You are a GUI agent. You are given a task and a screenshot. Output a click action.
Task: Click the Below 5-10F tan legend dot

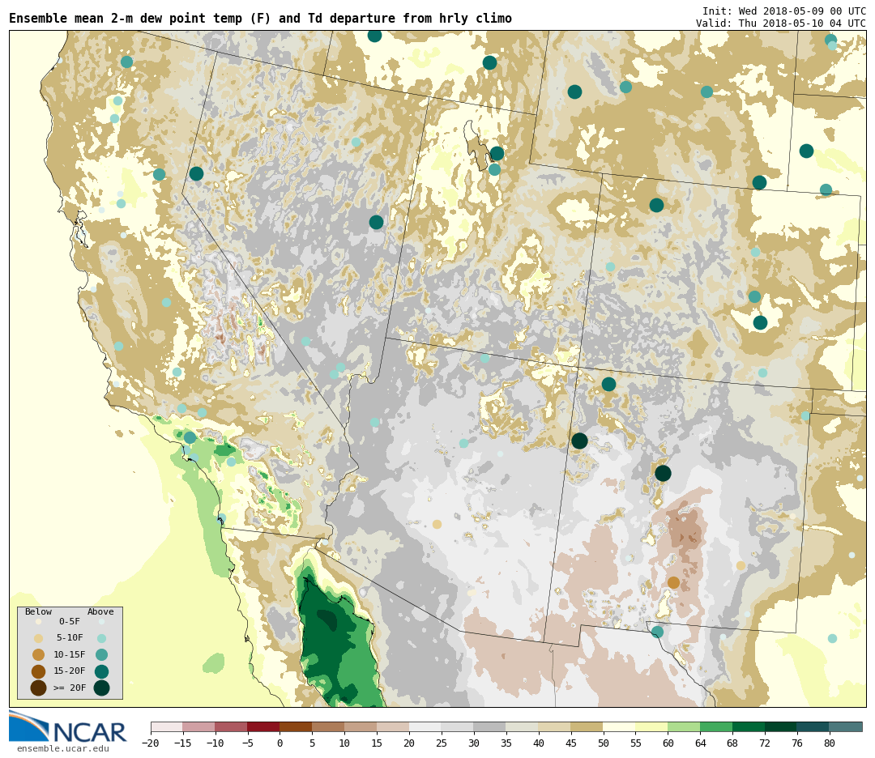pyautogui.click(x=39, y=638)
